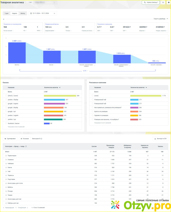Switch to the Месяц period tab

point(23,13)
